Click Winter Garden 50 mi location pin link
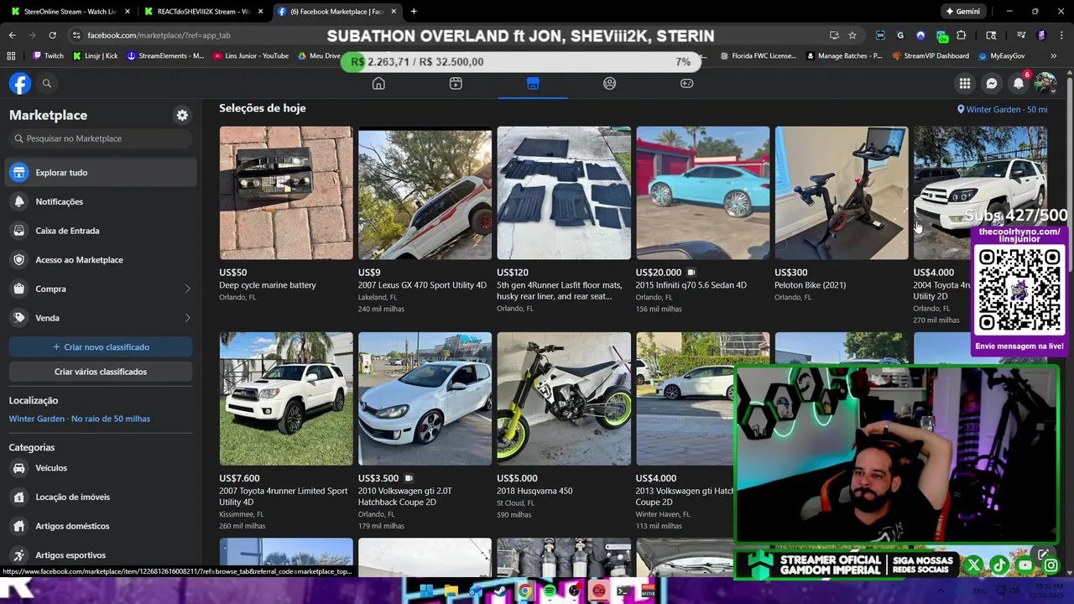 pos(1003,110)
